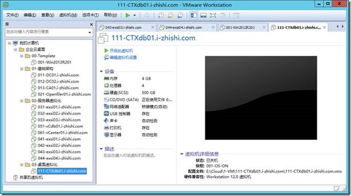Select 031-exsi01.i-zhishi.com in the tree
This screenshot has width=351, height=196.
(x=59, y=107)
